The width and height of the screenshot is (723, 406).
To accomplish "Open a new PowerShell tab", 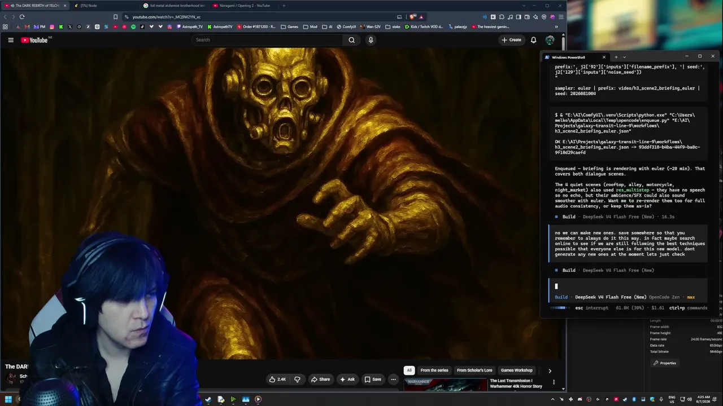I will click(x=616, y=57).
